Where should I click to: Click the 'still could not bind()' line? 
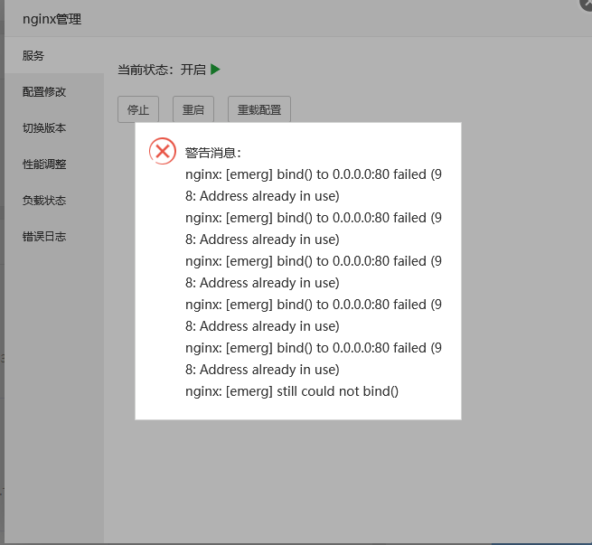click(291, 391)
